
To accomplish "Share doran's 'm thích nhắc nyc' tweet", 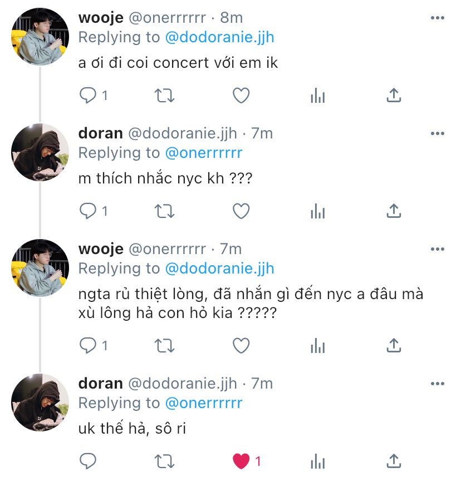I will point(394,211).
